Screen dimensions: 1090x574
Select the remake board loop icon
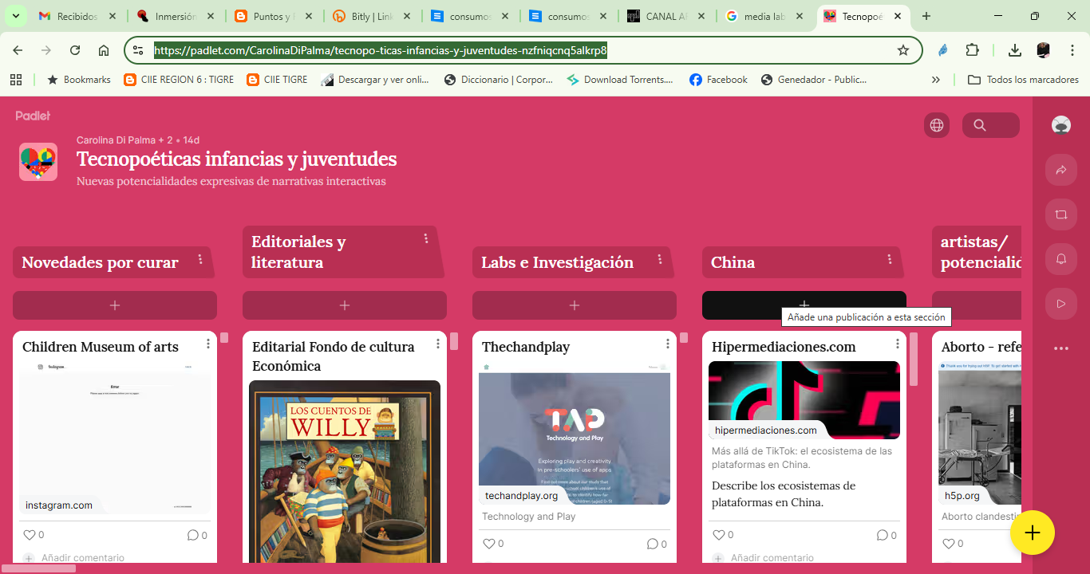pyautogui.click(x=1060, y=214)
